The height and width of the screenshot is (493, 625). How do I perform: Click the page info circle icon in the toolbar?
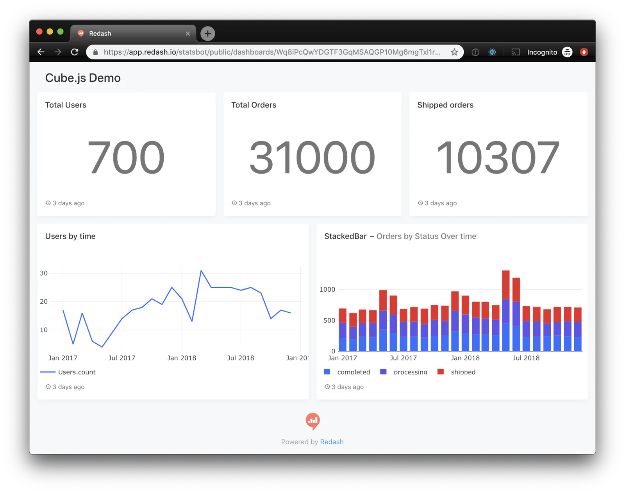475,52
